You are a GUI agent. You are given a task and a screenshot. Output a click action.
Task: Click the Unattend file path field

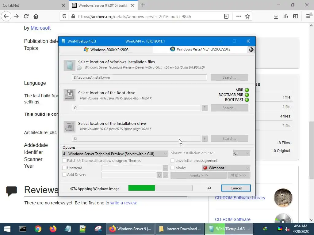click(132, 168)
